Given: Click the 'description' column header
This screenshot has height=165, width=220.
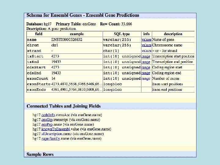Looking at the screenshot, I should [173, 34].
